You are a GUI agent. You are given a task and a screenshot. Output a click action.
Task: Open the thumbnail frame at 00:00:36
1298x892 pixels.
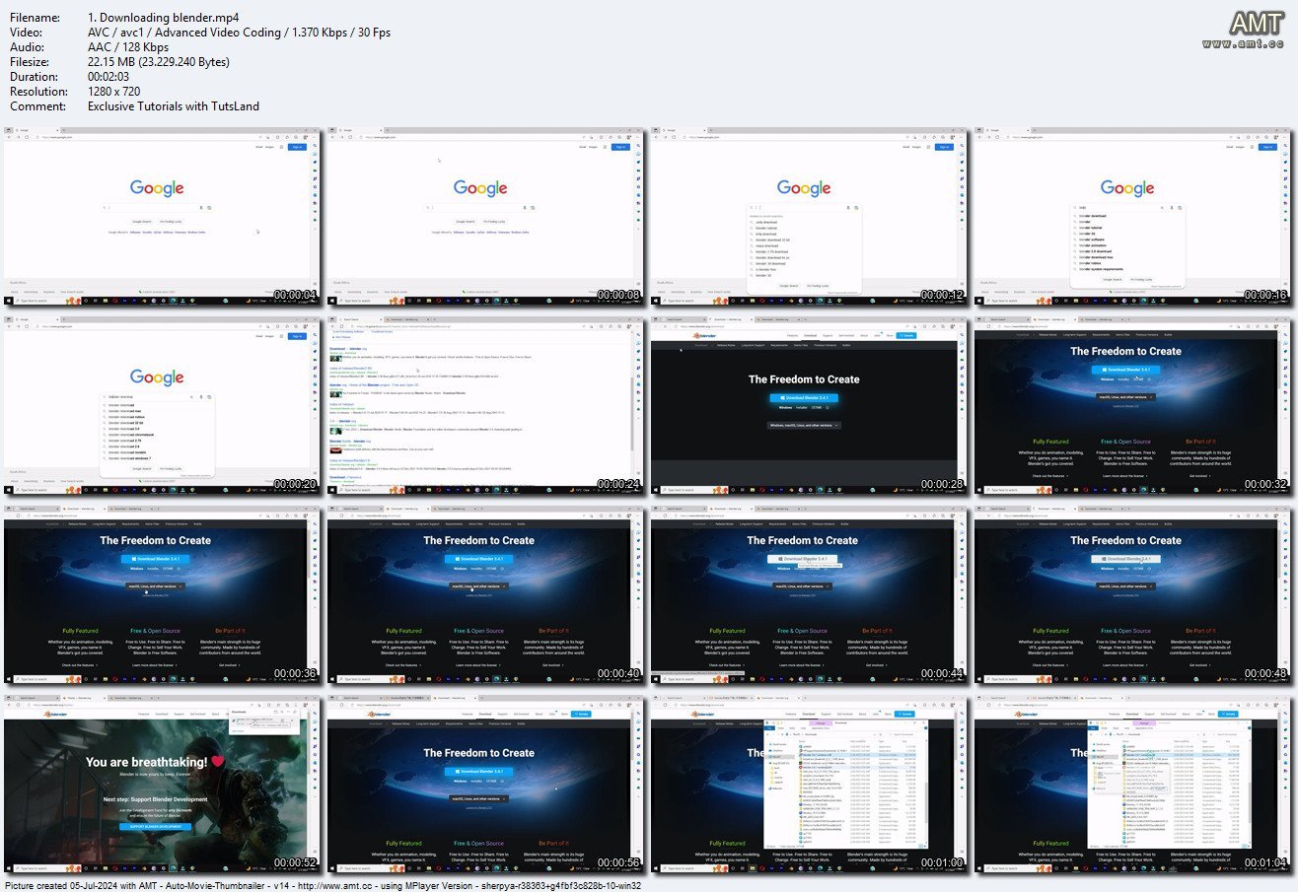163,595
